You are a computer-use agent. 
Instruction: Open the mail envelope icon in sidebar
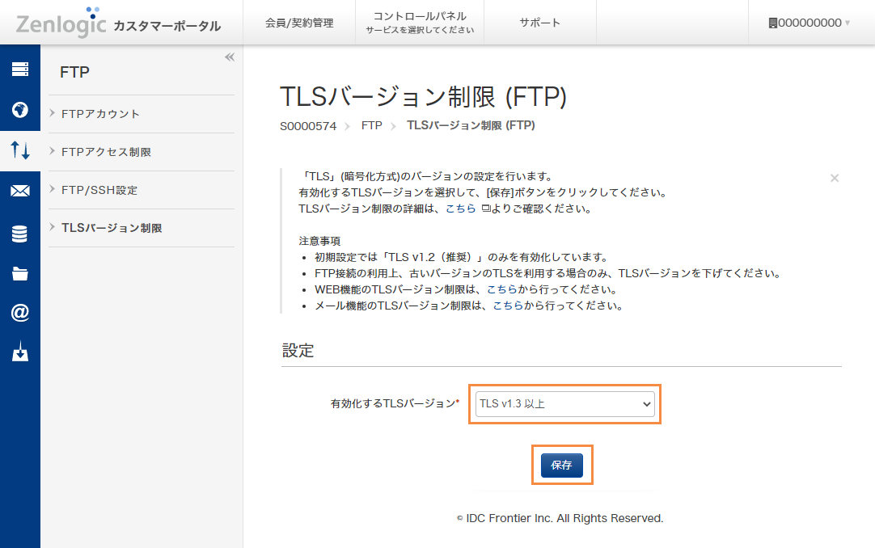click(19, 191)
